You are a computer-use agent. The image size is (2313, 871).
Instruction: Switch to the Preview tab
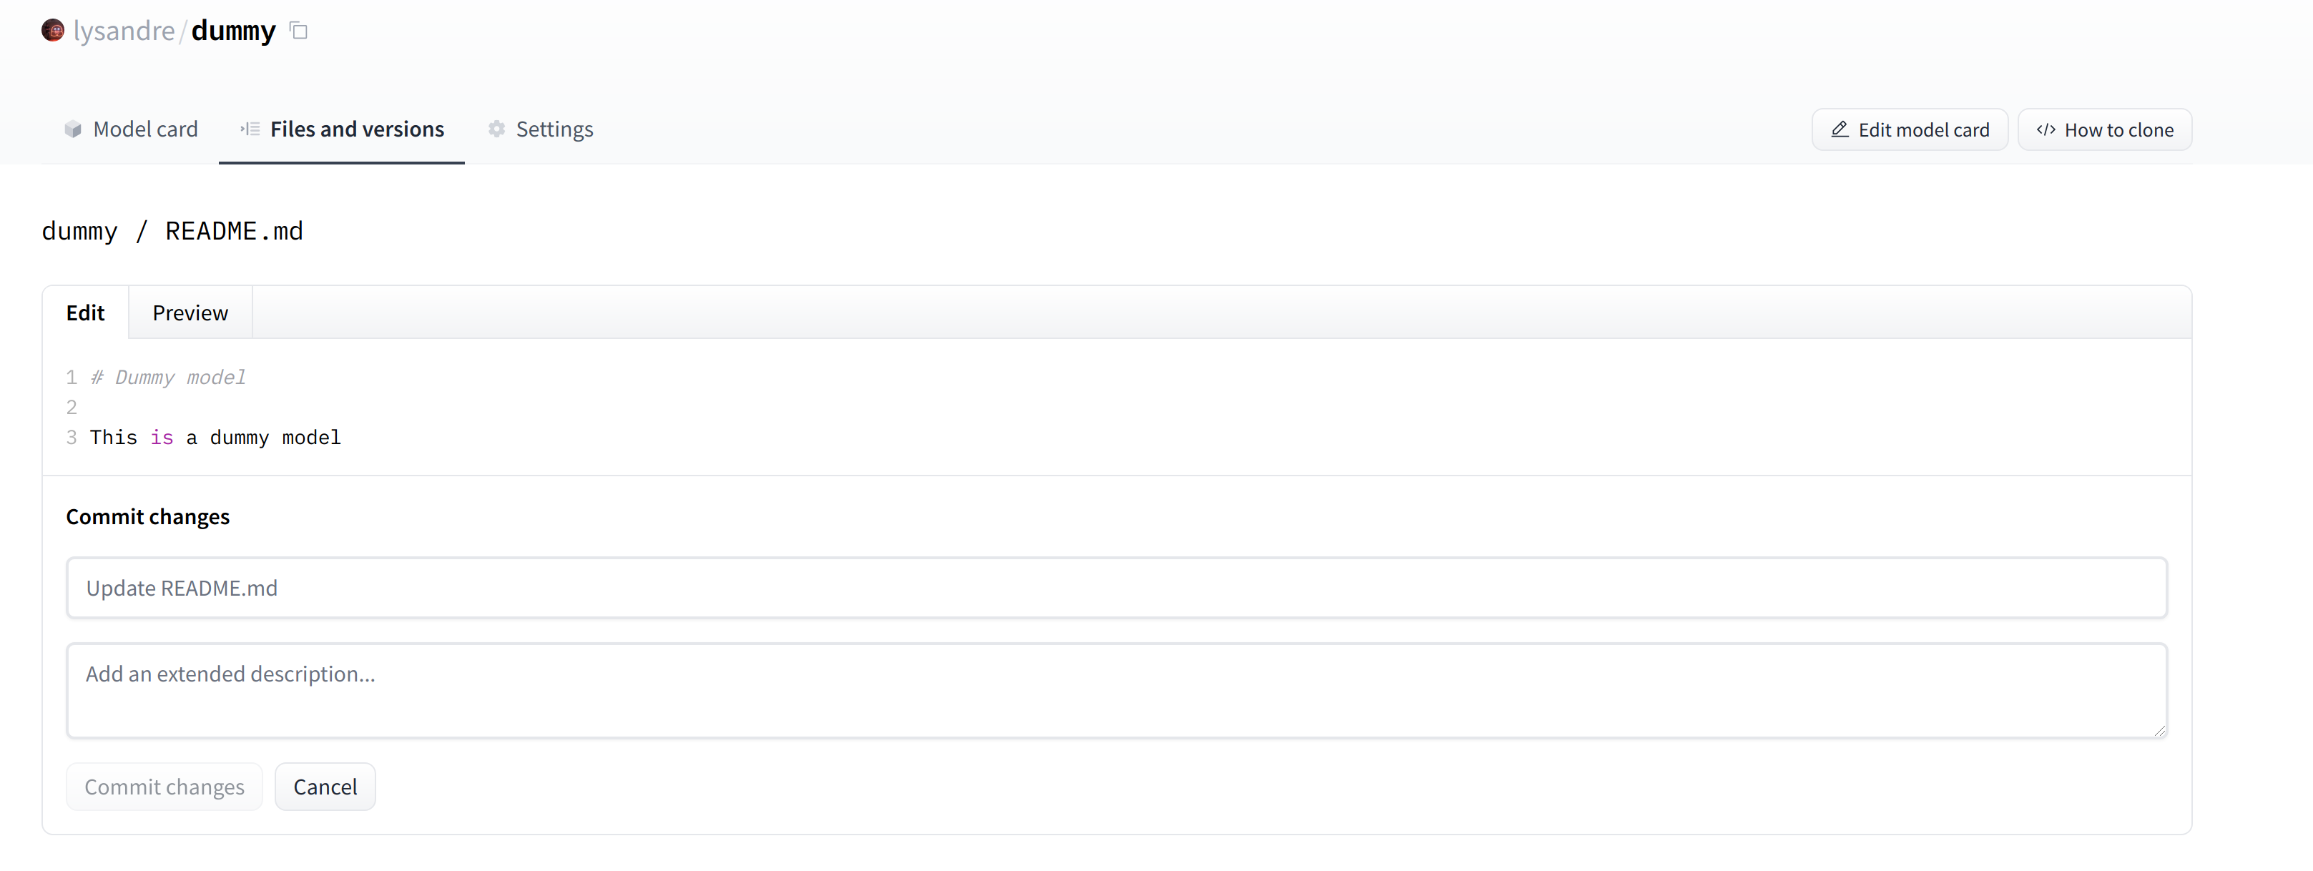(190, 313)
